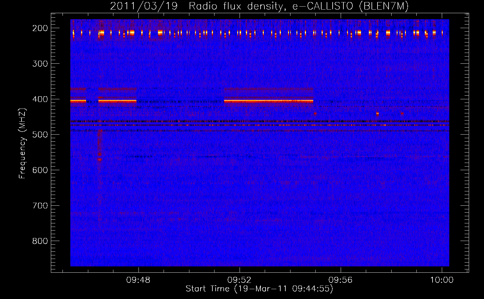
Task: Click the 200 frequency tick label
Action: [40, 28]
